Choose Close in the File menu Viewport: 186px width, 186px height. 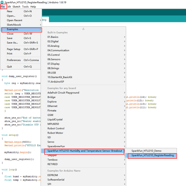click(21, 34)
